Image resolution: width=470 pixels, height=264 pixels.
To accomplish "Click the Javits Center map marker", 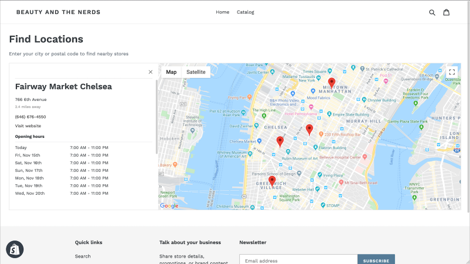I will 273,72.
